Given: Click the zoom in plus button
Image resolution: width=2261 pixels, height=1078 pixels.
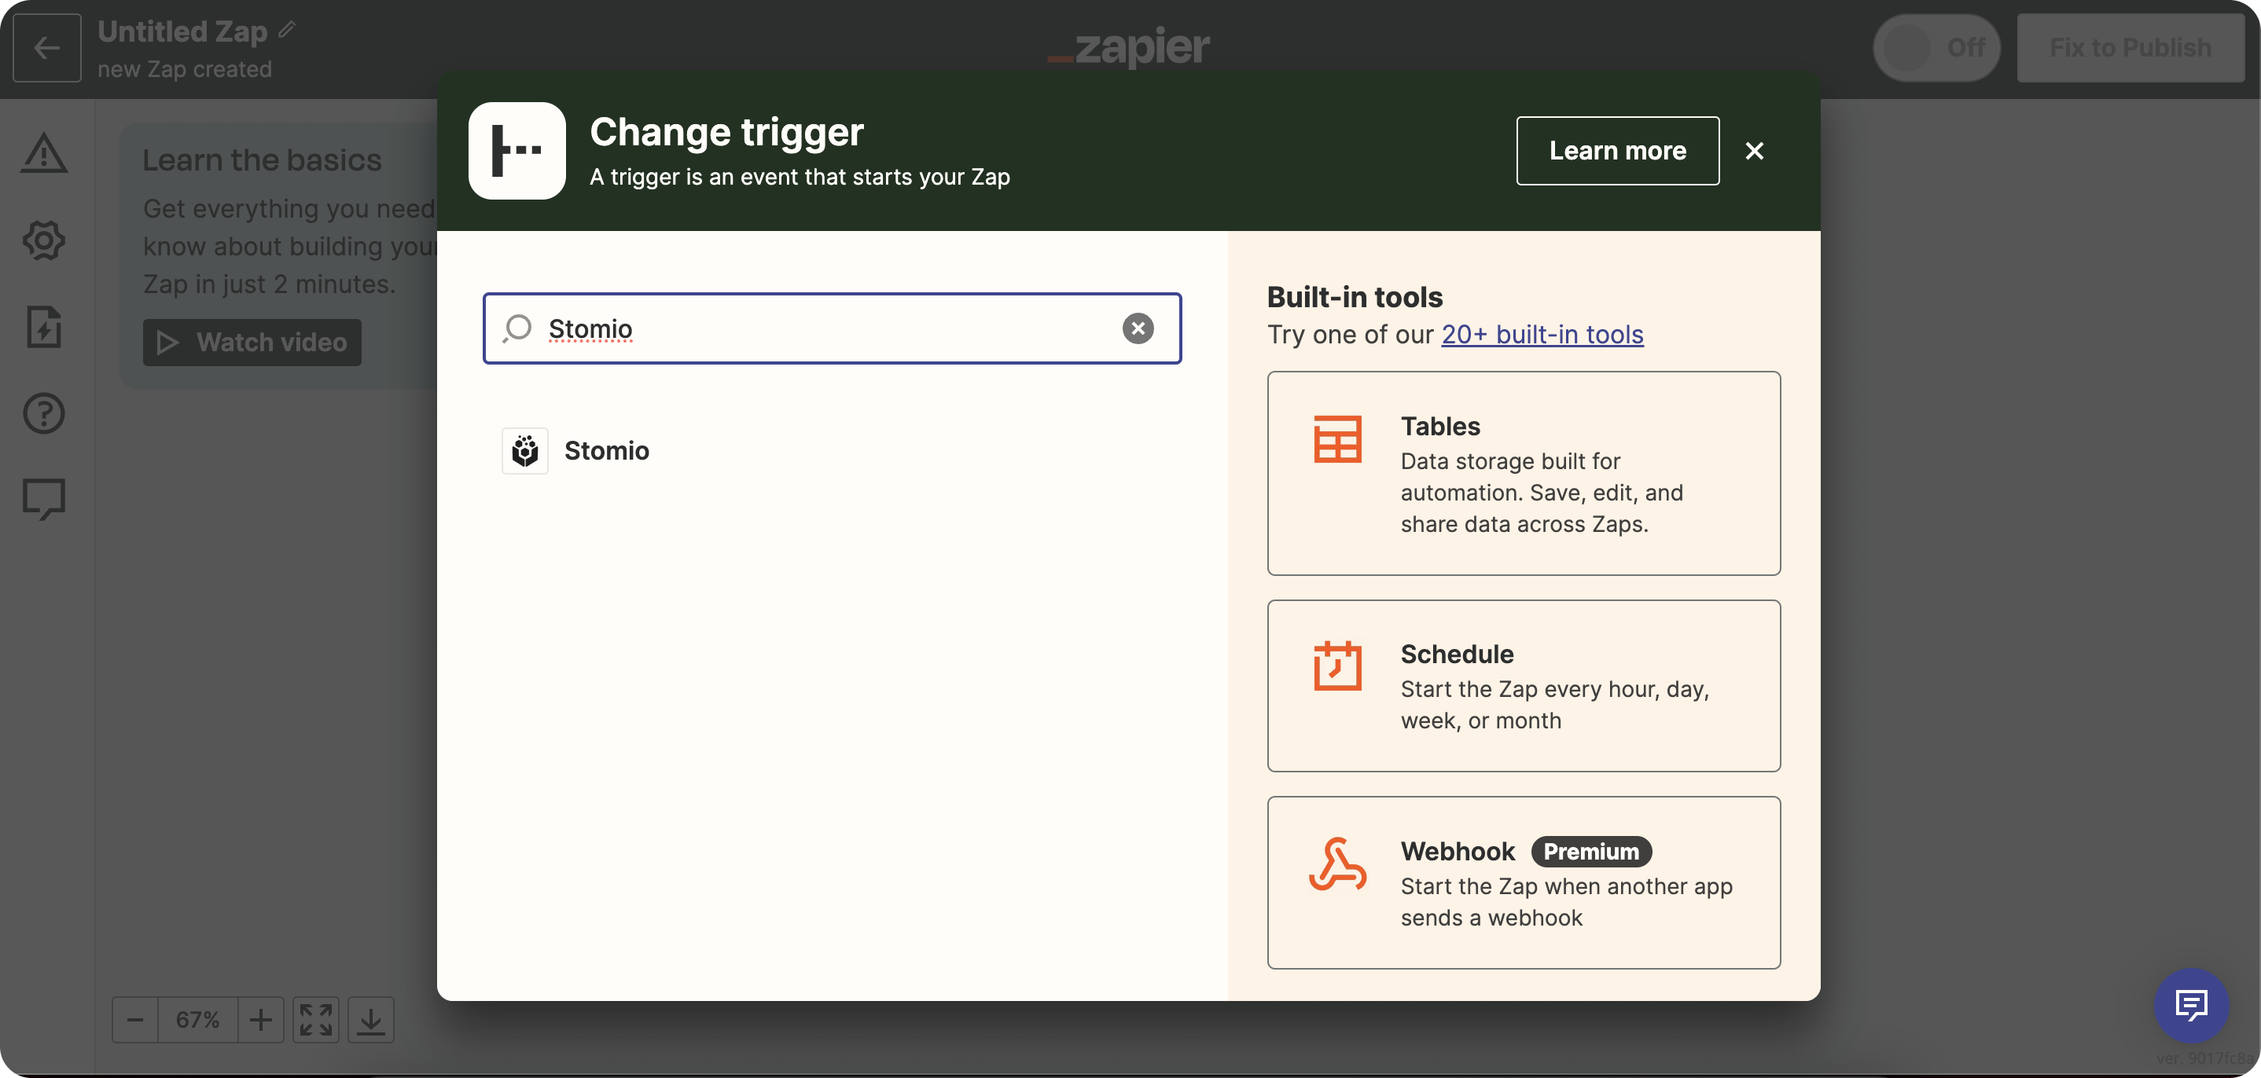Looking at the screenshot, I should (261, 1019).
